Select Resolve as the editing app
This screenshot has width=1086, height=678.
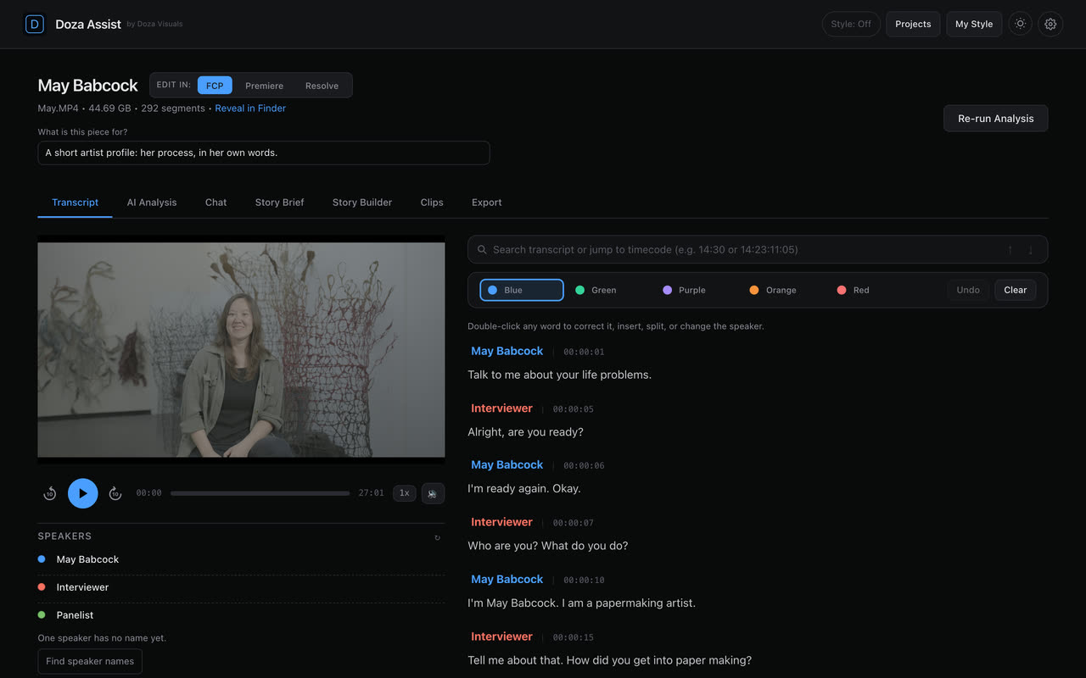click(322, 86)
